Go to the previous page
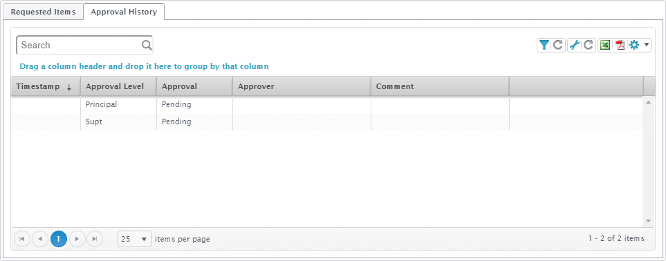Viewport: 666px width, 261px height. pyautogui.click(x=40, y=239)
